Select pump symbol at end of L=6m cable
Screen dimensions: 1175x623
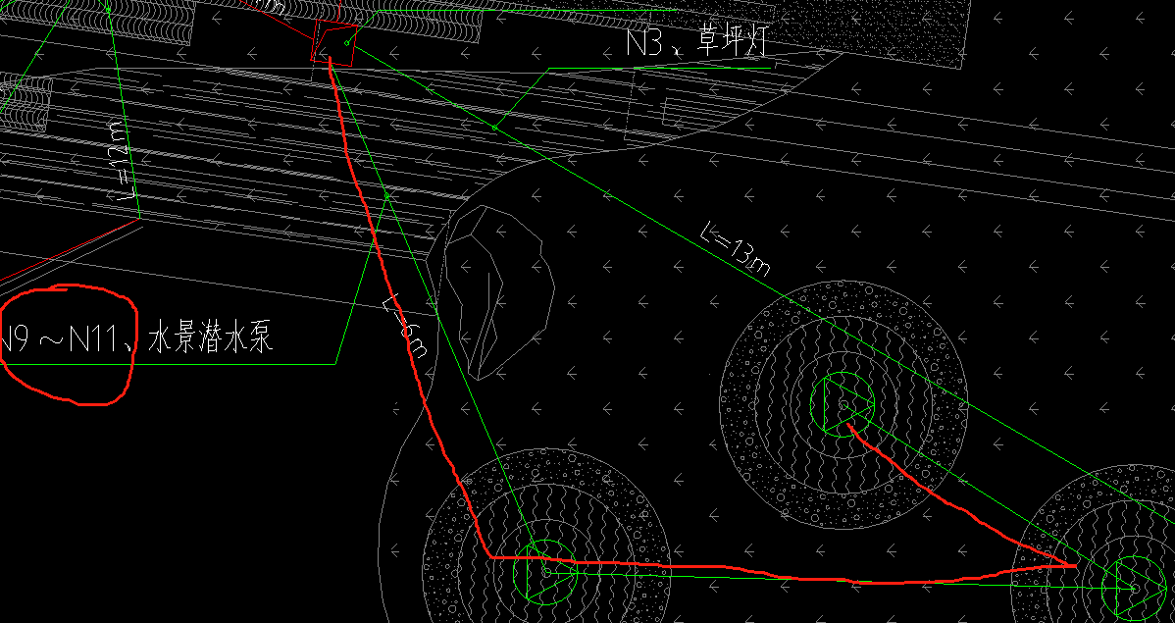(544, 571)
